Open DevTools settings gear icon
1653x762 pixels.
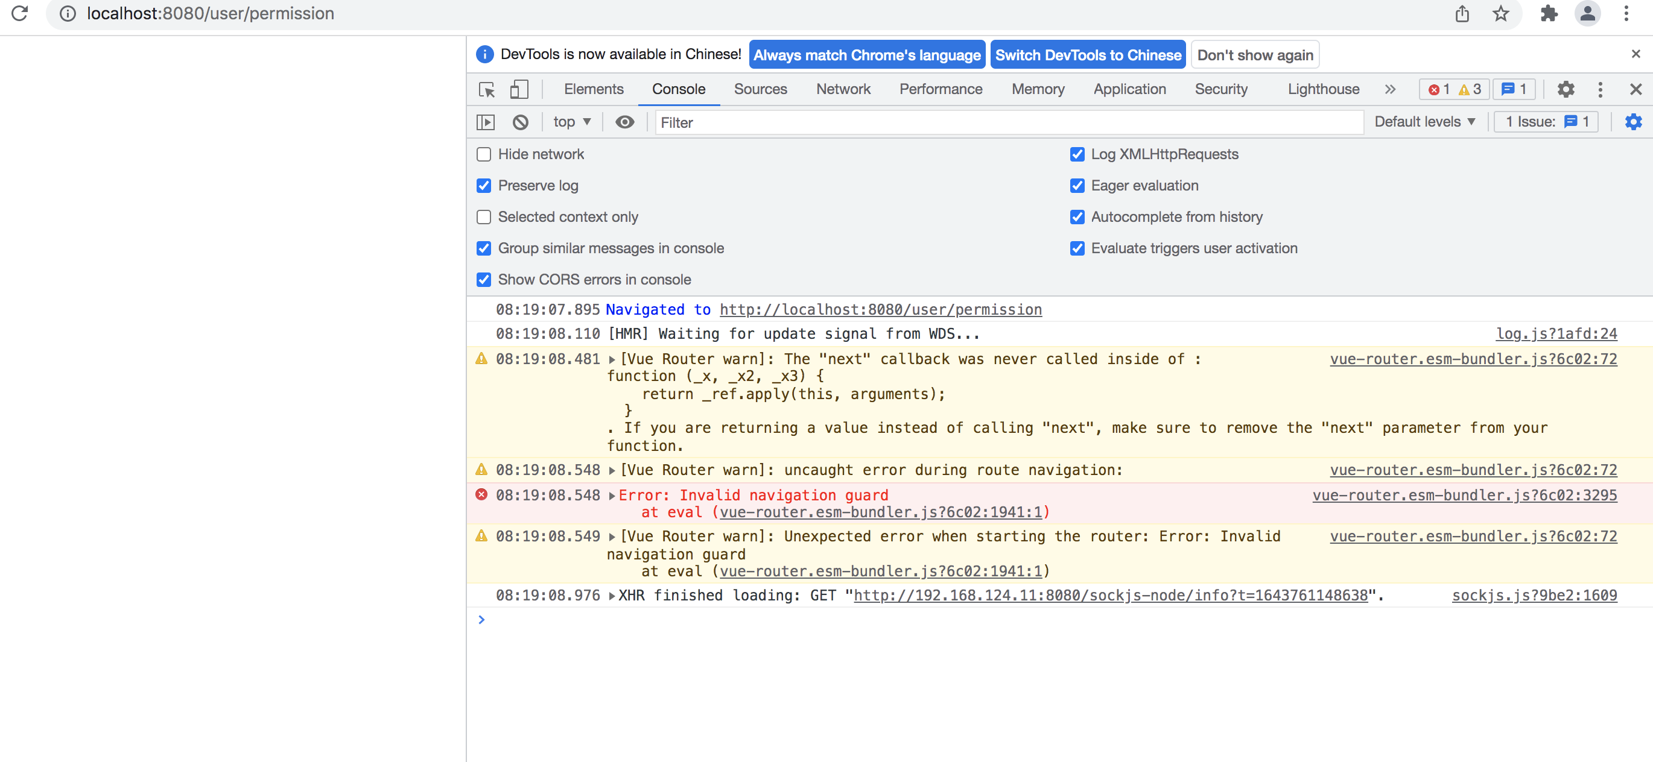(x=1565, y=89)
